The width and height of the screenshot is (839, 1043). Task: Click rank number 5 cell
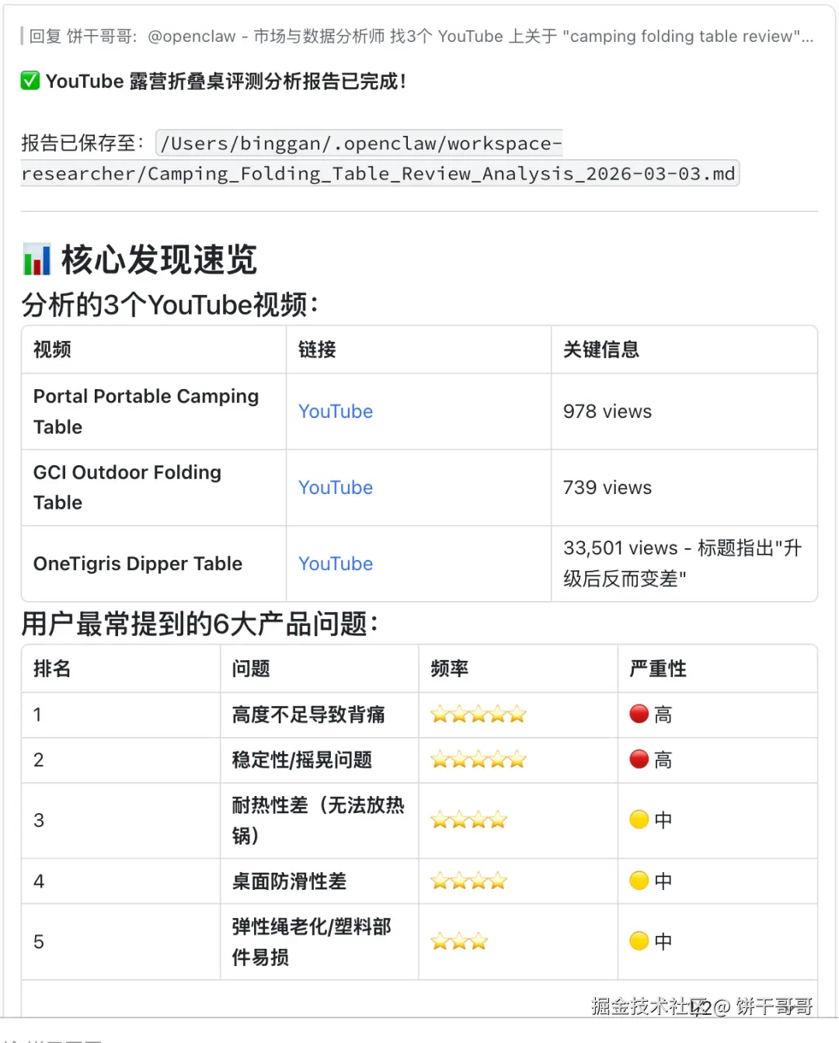(x=120, y=942)
